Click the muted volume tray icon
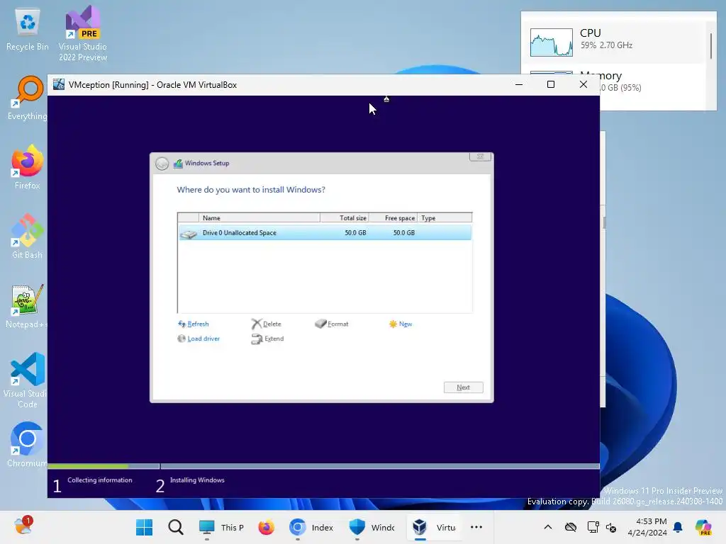Viewport: 726px width, 544px height. point(611,527)
